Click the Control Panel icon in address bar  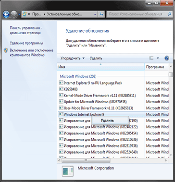point(25,14)
